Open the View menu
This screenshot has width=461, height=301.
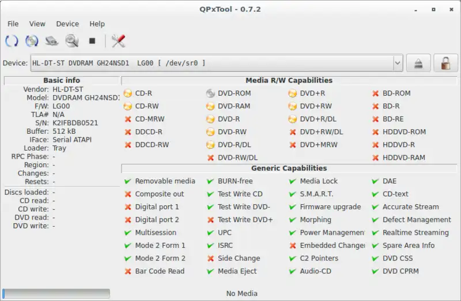pyautogui.click(x=37, y=24)
